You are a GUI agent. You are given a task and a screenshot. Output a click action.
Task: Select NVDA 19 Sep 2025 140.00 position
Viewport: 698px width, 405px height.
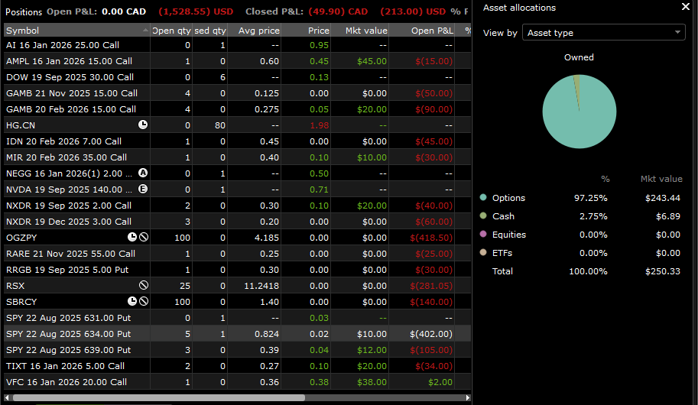[x=69, y=190]
